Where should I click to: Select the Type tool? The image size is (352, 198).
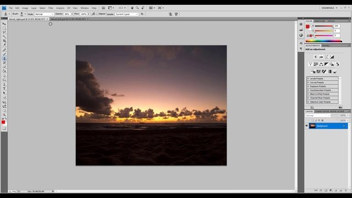[x=4, y=89]
